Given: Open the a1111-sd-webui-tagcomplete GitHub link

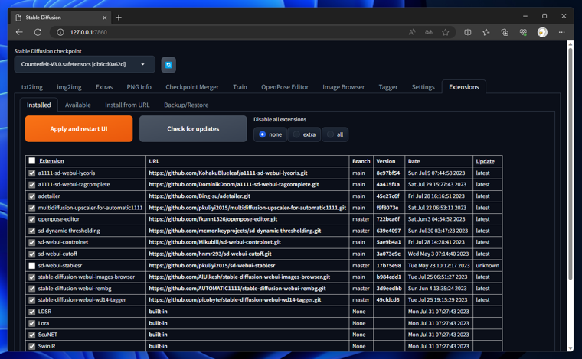Looking at the screenshot, I should tap(234, 184).
